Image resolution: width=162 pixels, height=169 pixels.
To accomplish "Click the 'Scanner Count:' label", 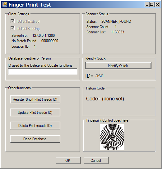I will click(98, 27).
